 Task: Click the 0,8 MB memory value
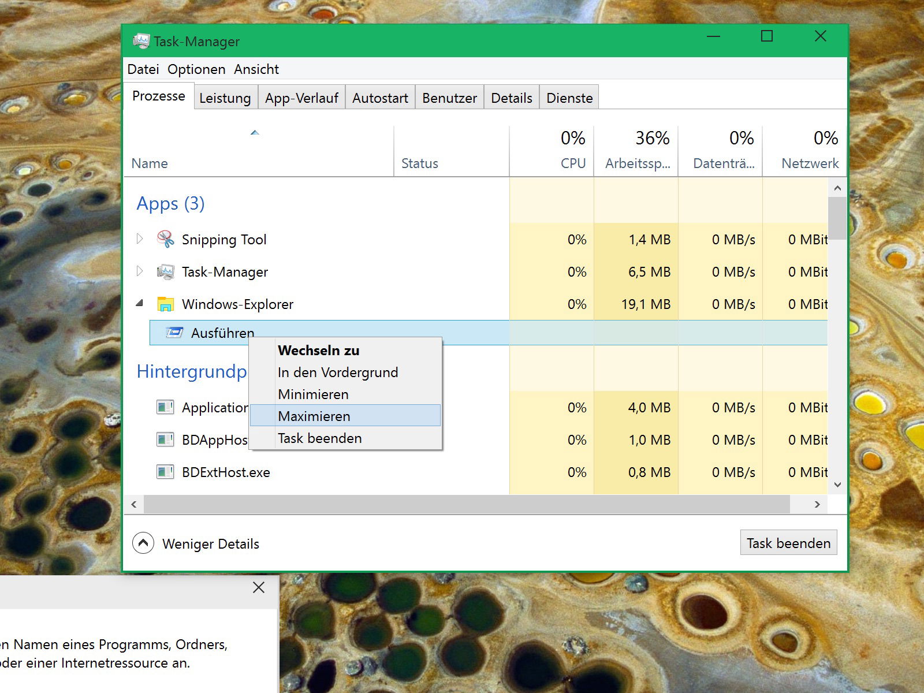point(649,472)
